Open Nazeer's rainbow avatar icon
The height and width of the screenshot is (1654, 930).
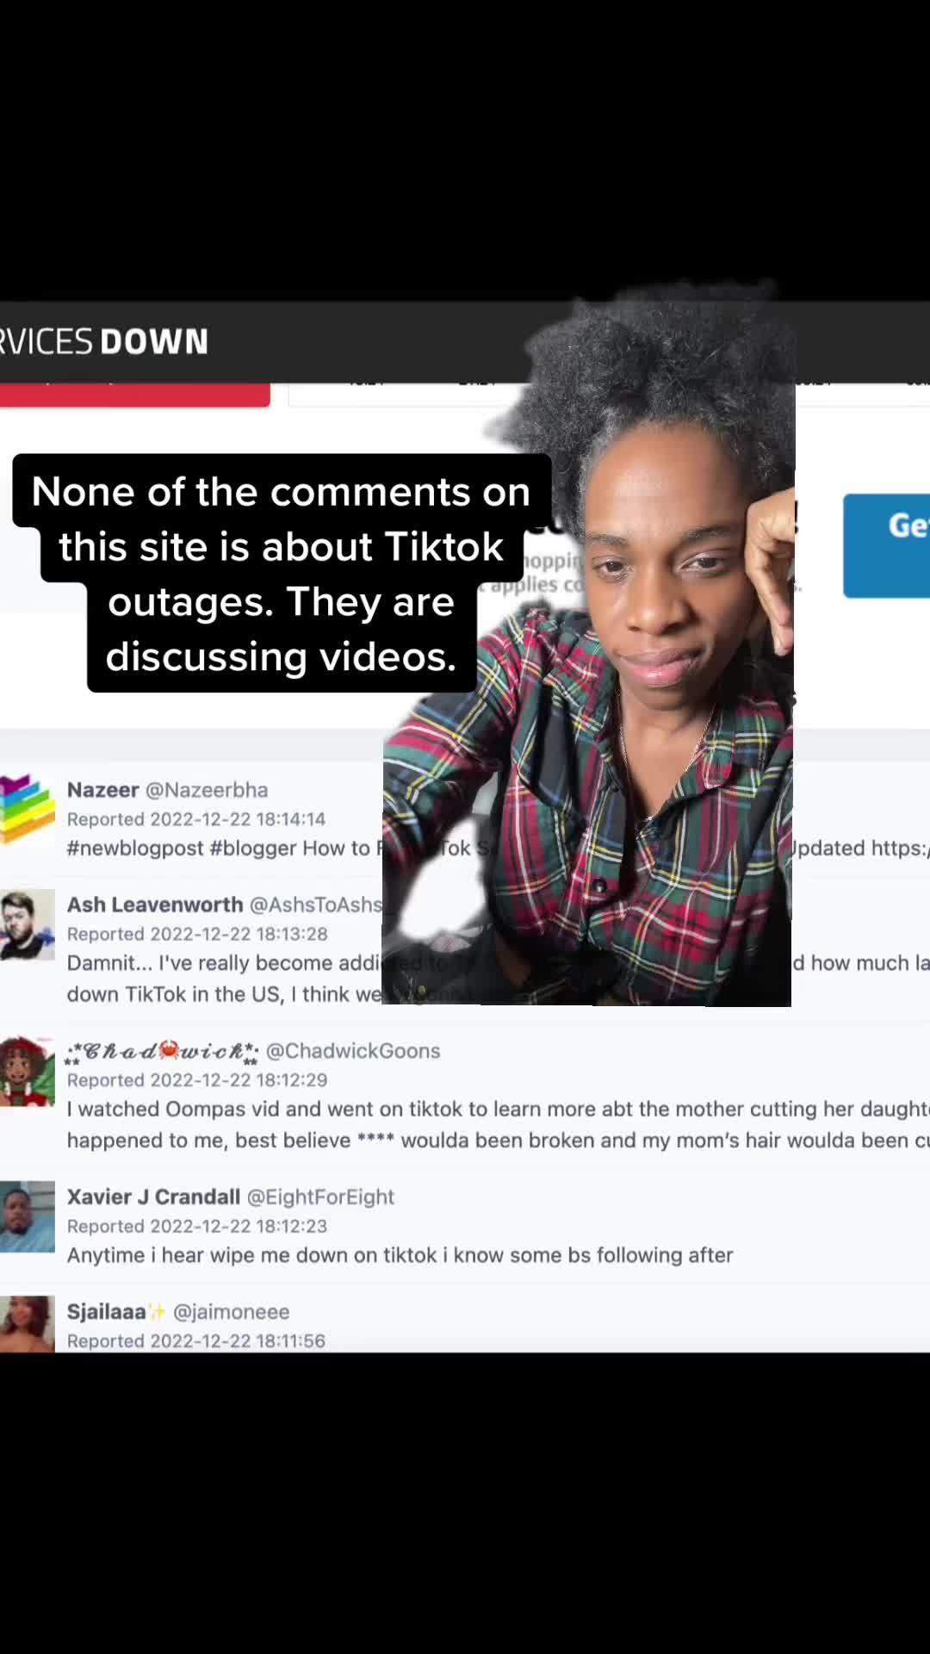coord(27,809)
